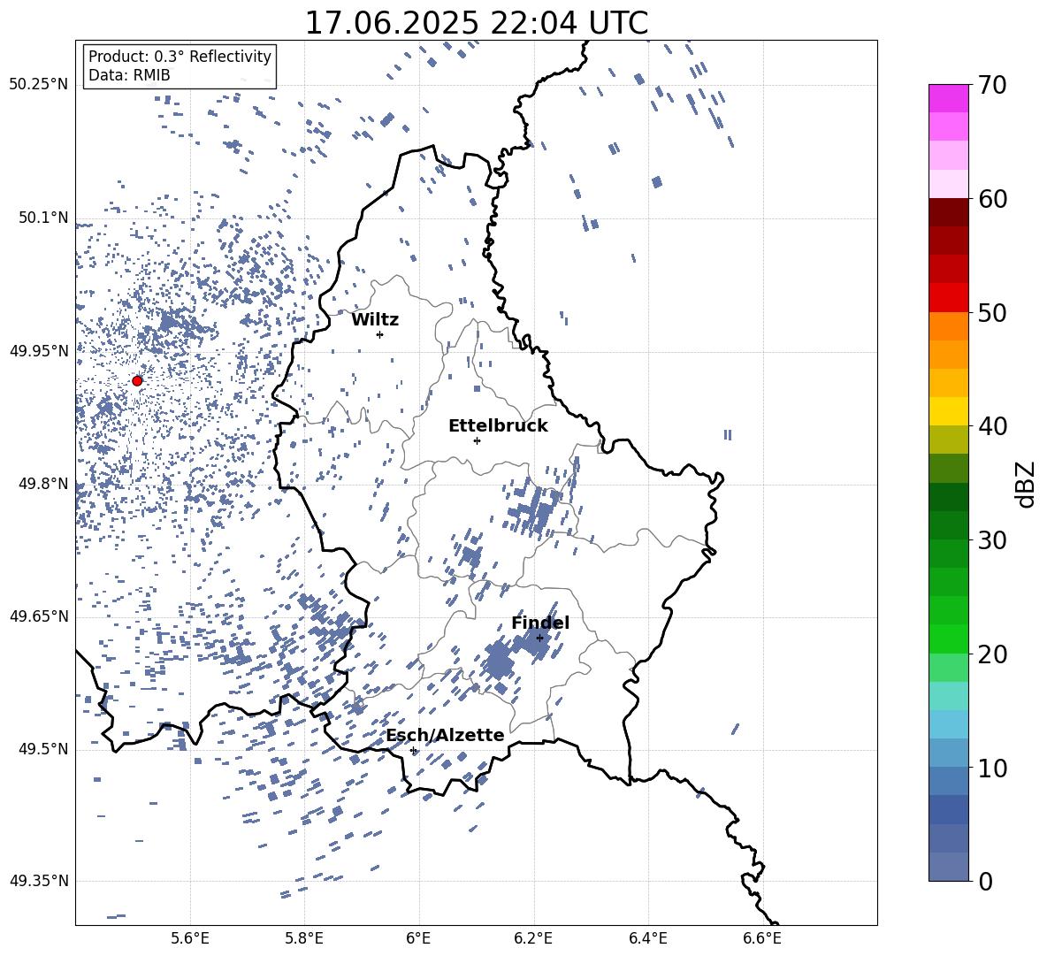The image size is (1047, 956).
Task: Click the 49.65°N latitude label
Action: [x=39, y=616]
